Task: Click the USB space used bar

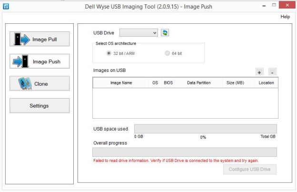Action: pos(205,129)
